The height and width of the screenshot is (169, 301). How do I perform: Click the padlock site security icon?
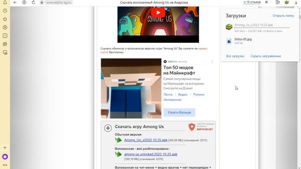(42, 2)
